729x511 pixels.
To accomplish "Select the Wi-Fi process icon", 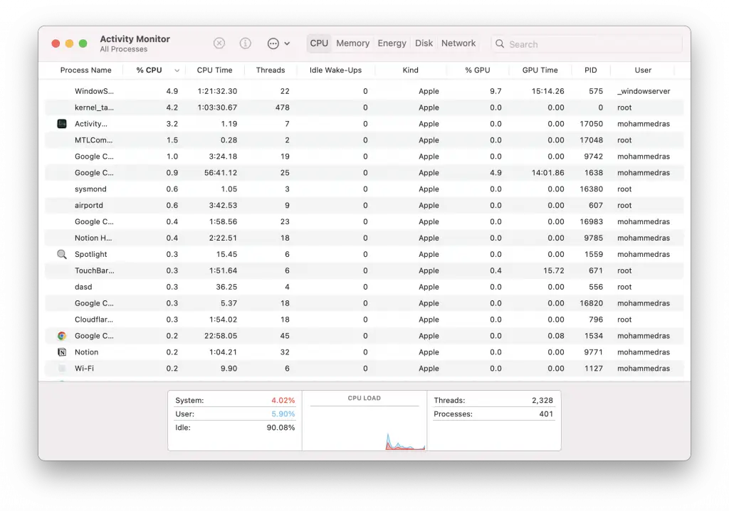I will click(x=62, y=368).
